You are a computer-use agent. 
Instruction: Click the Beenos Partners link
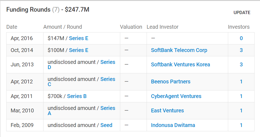(171, 82)
